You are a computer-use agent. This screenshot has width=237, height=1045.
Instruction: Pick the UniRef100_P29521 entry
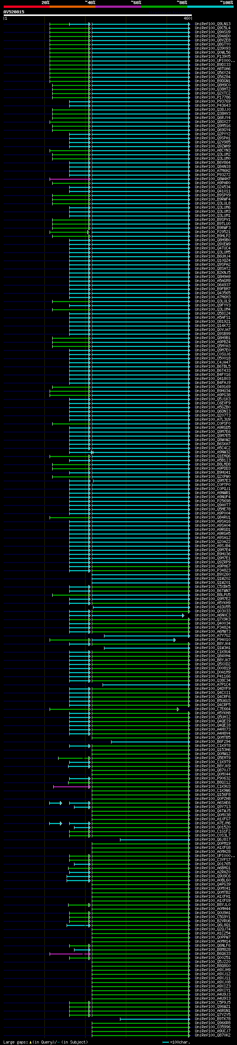212,232
